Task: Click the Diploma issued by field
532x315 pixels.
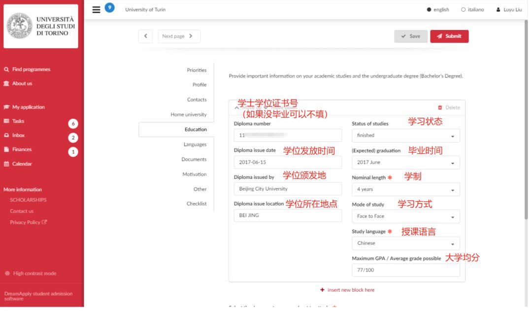Action: pyautogui.click(x=288, y=189)
